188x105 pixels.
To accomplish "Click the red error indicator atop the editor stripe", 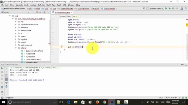I will [187, 20].
